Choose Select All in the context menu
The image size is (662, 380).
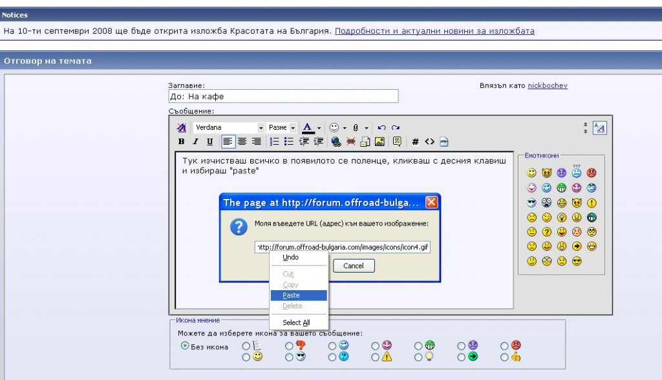click(x=299, y=322)
